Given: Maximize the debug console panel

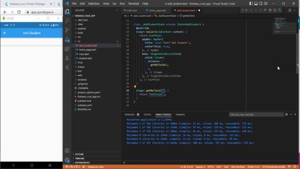Looking at the screenshot, I should (x=291, y=115).
